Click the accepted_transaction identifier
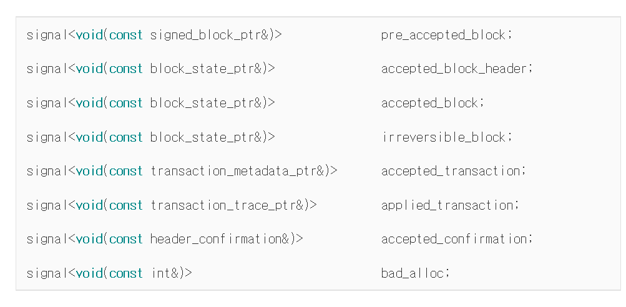The width and height of the screenshot is (626, 307). (x=451, y=171)
